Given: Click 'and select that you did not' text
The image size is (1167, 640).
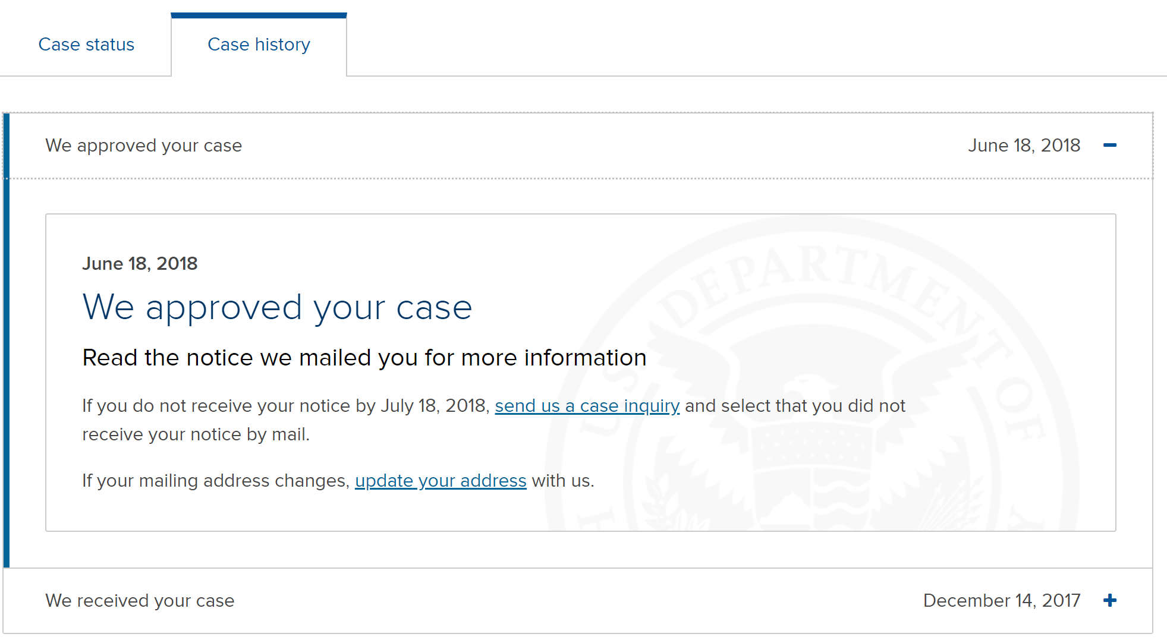Looking at the screenshot, I should click(795, 406).
